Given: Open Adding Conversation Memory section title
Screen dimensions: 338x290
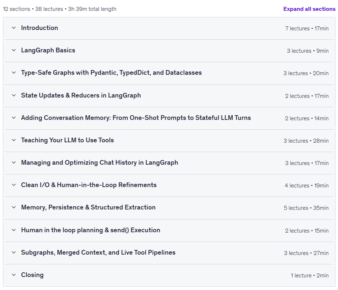Looking at the screenshot, I should 136,118.
